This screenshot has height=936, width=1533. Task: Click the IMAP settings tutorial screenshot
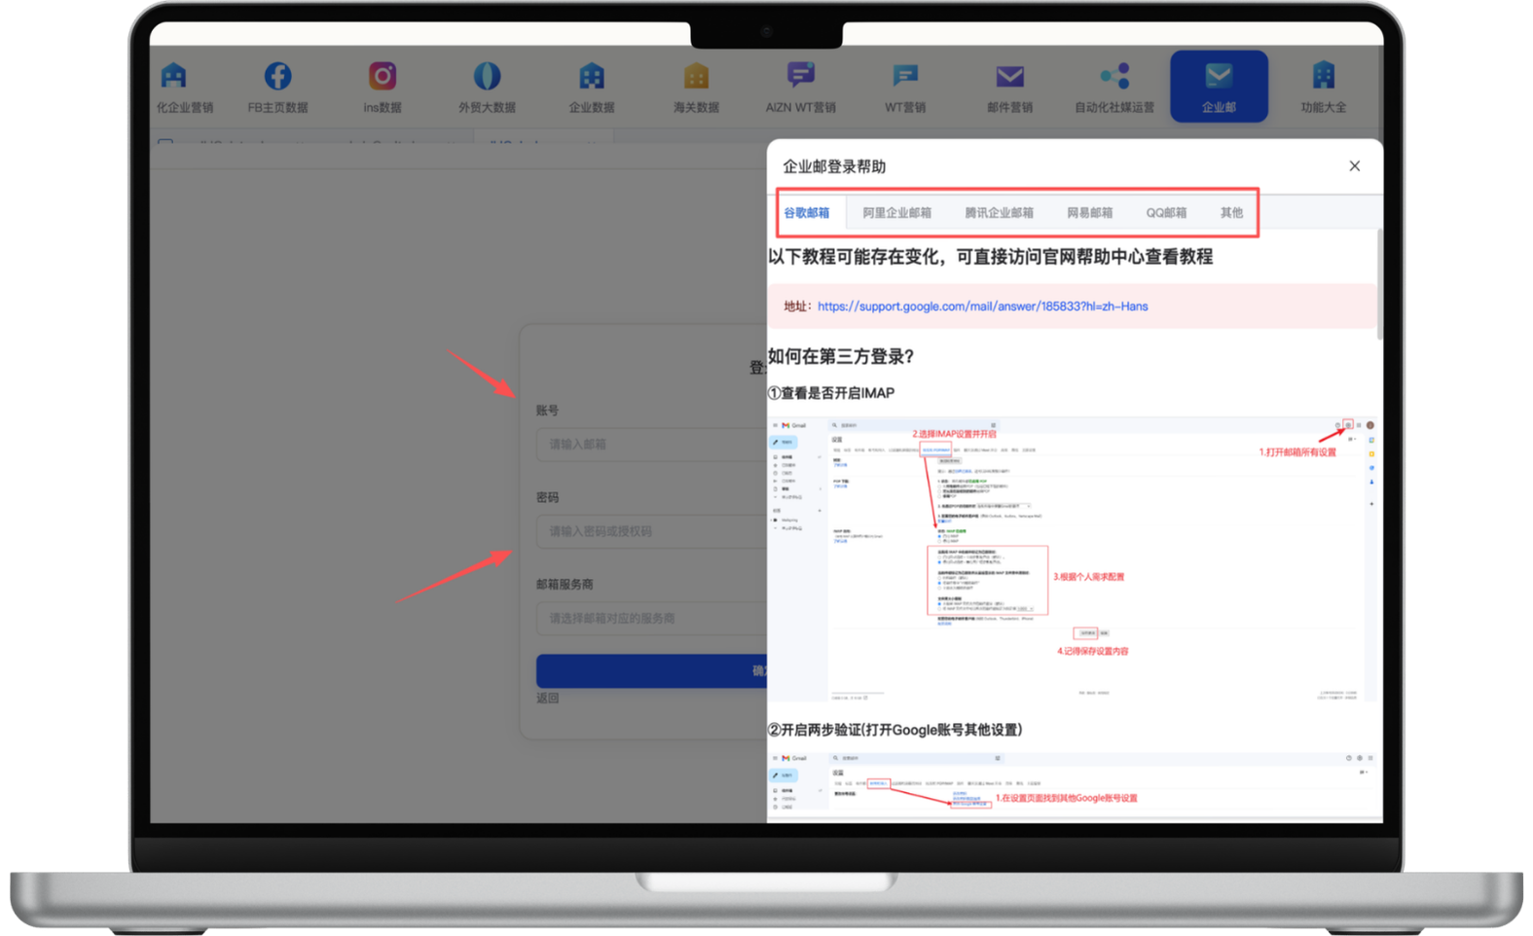1073,558
